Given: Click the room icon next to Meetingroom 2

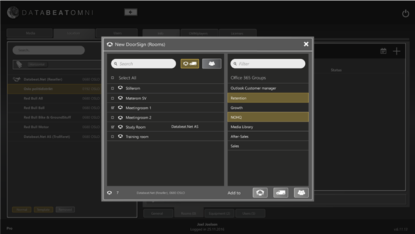Looking at the screenshot, I should (120, 117).
